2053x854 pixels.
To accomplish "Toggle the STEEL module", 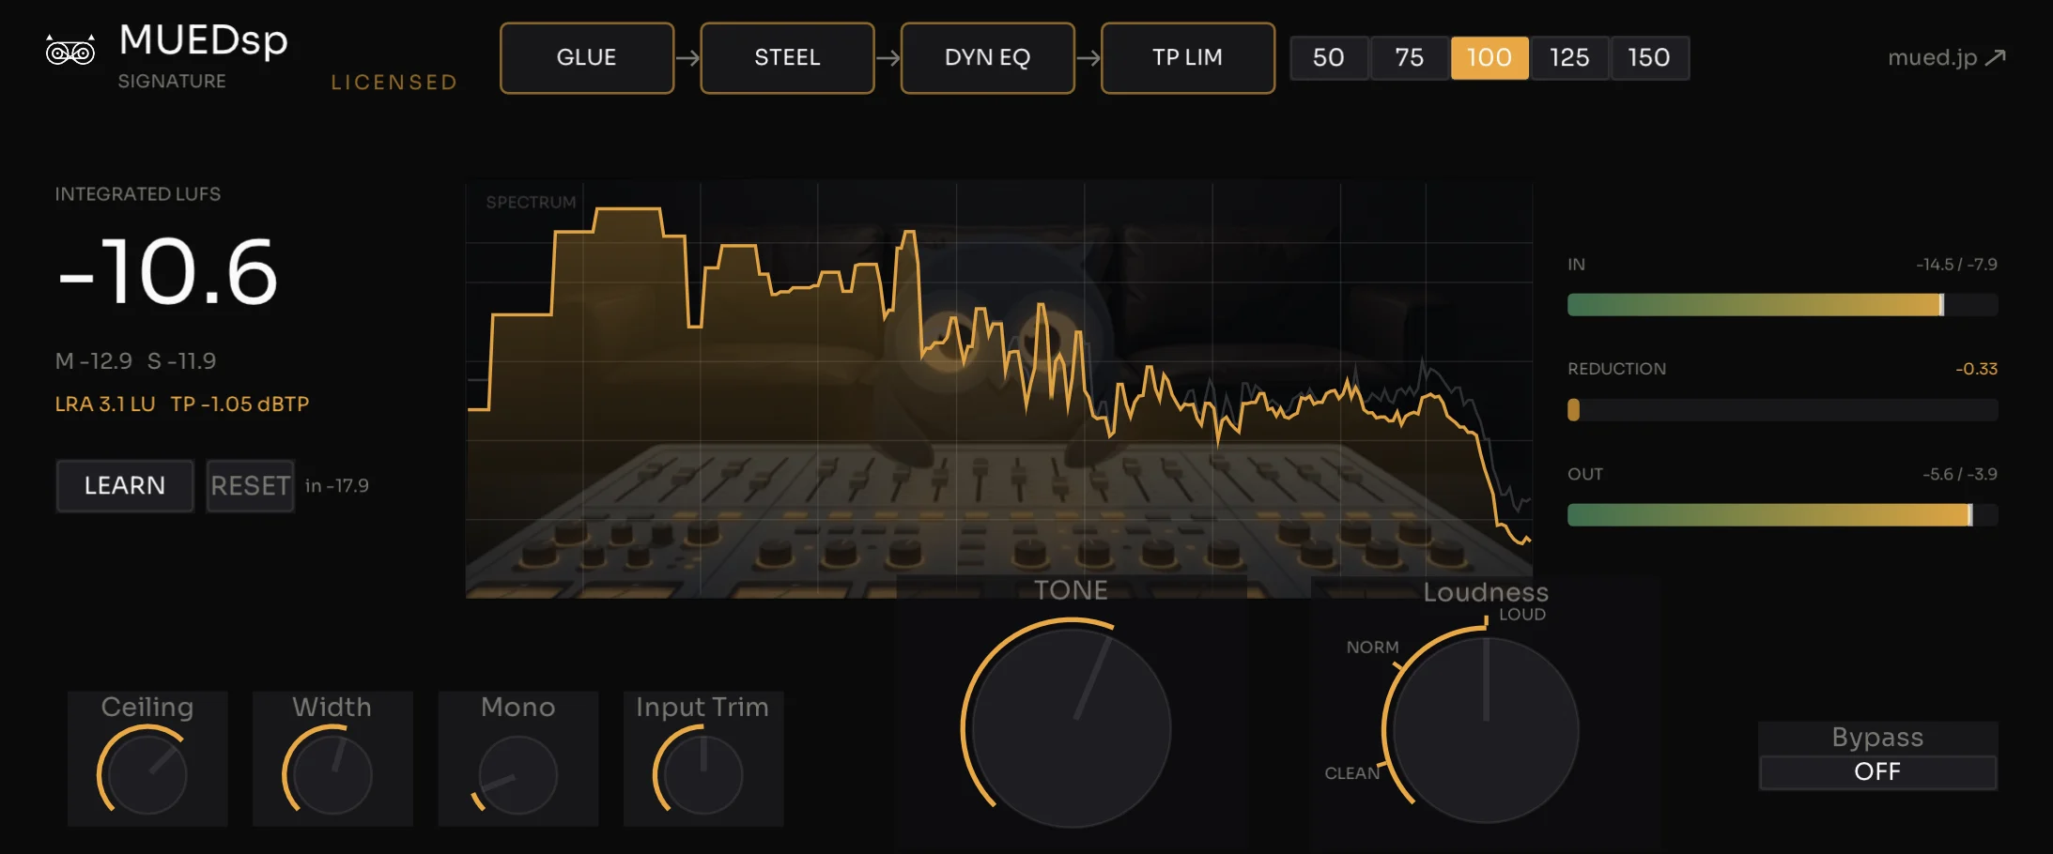I will pos(787,58).
